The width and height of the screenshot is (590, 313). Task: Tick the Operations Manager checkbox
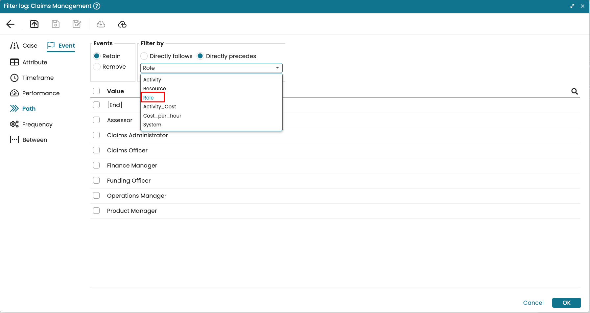tap(96, 195)
